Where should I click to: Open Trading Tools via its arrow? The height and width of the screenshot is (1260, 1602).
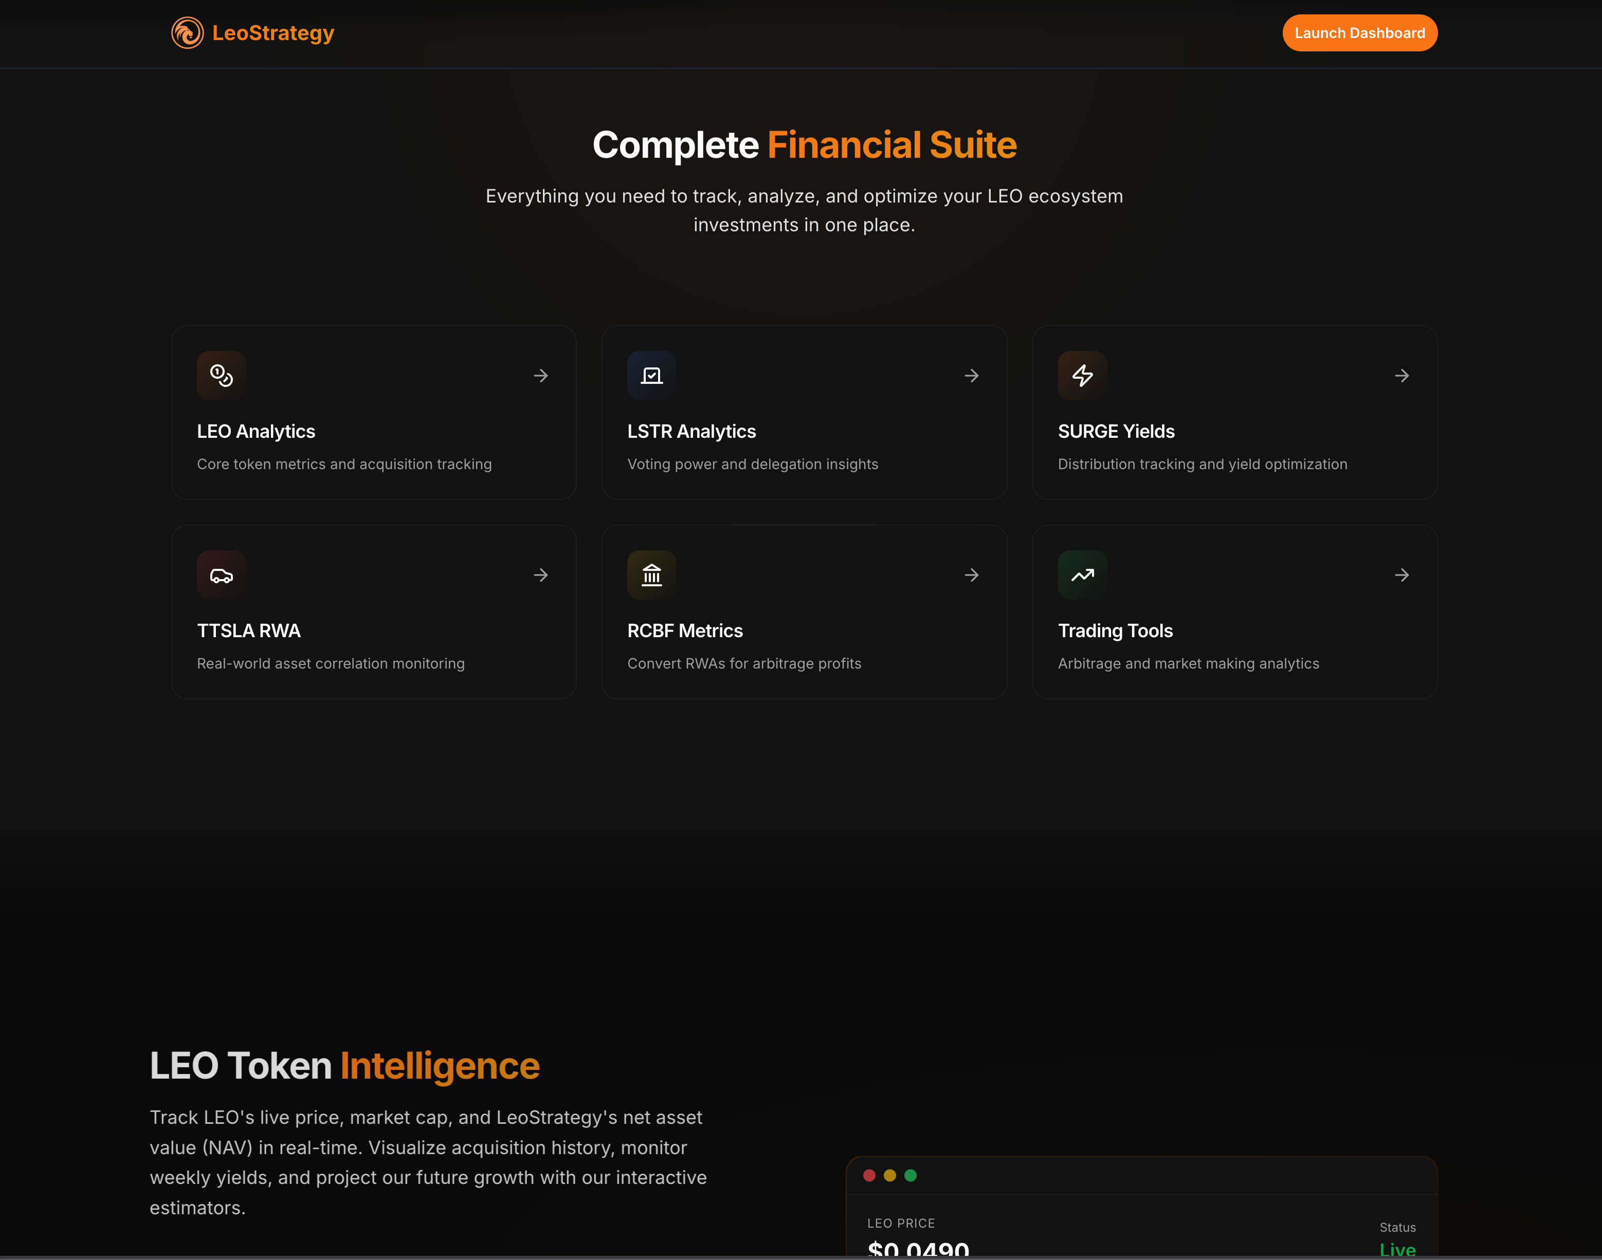pos(1401,575)
